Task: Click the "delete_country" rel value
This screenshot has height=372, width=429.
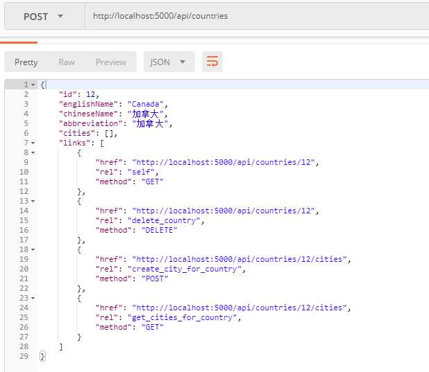Action: (164, 220)
